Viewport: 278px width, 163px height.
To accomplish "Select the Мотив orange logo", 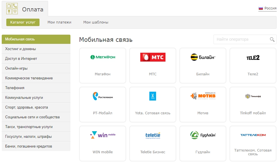I will click(203, 96).
